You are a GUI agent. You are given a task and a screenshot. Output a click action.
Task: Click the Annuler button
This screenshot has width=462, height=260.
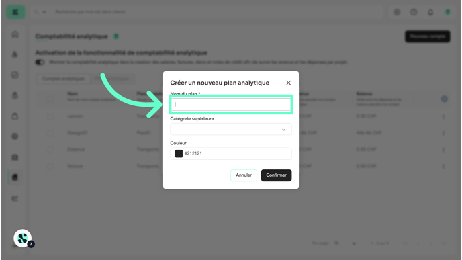(244, 175)
